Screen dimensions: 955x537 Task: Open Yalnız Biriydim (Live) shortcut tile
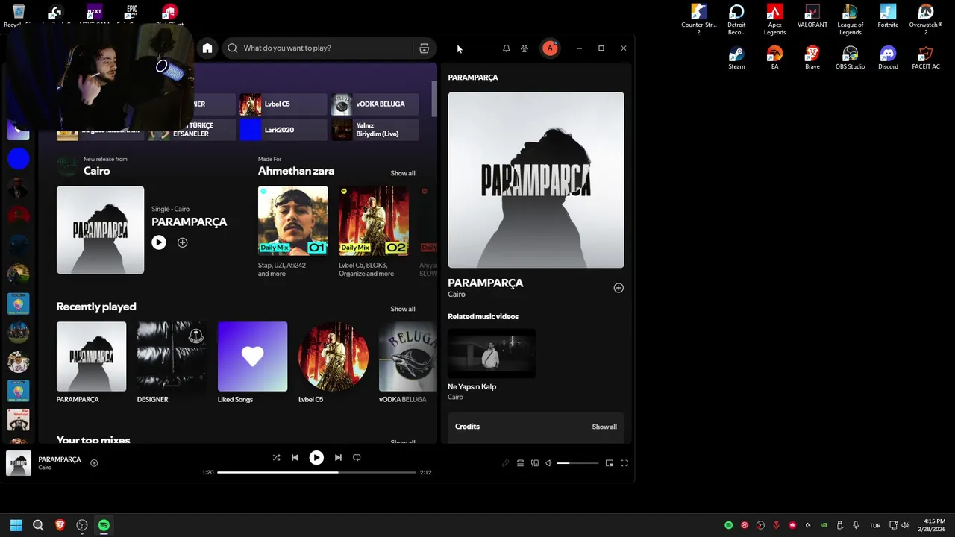(x=375, y=130)
